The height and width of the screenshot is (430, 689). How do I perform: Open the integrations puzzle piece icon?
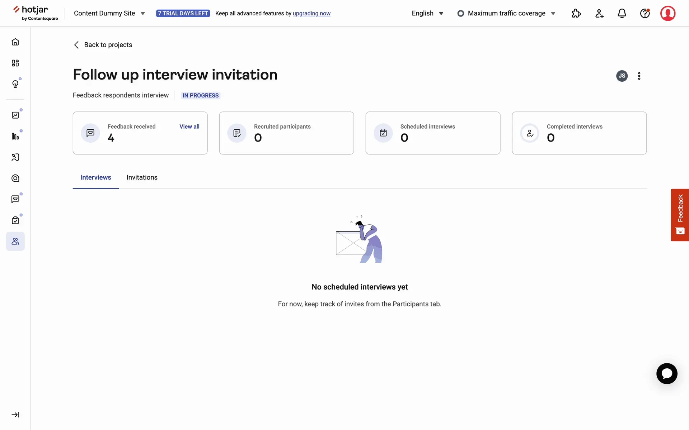576,13
